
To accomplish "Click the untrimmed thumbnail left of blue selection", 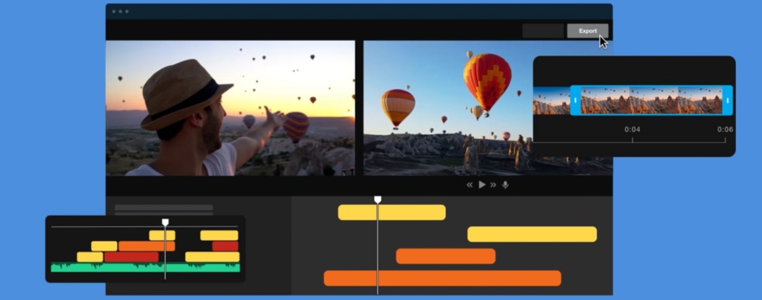I will 551,101.
